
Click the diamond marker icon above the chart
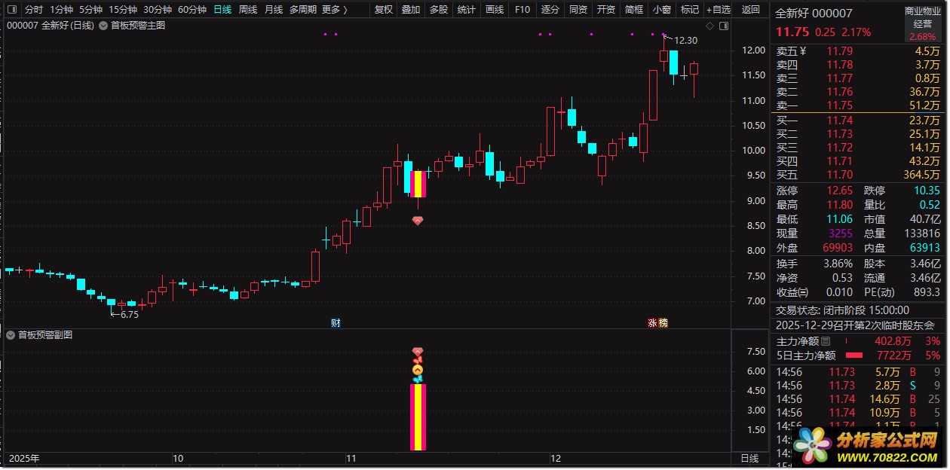(709, 25)
